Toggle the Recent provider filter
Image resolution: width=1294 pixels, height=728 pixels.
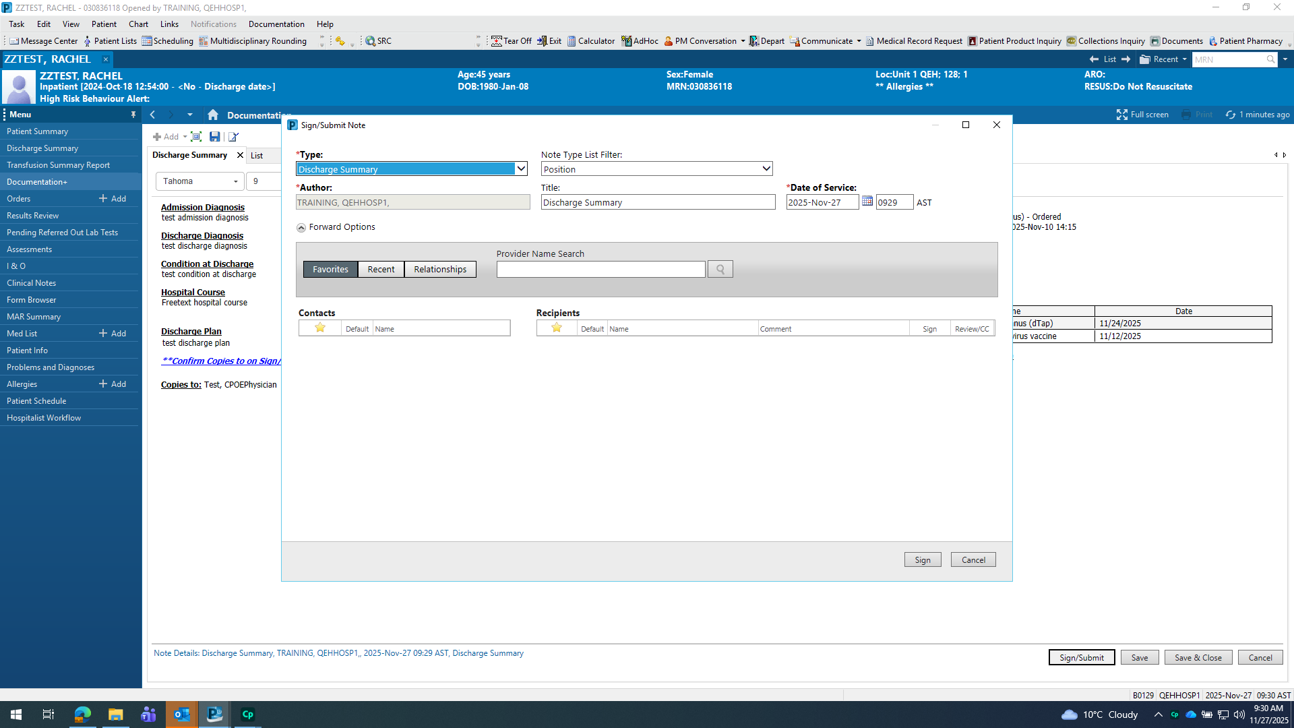tap(381, 270)
